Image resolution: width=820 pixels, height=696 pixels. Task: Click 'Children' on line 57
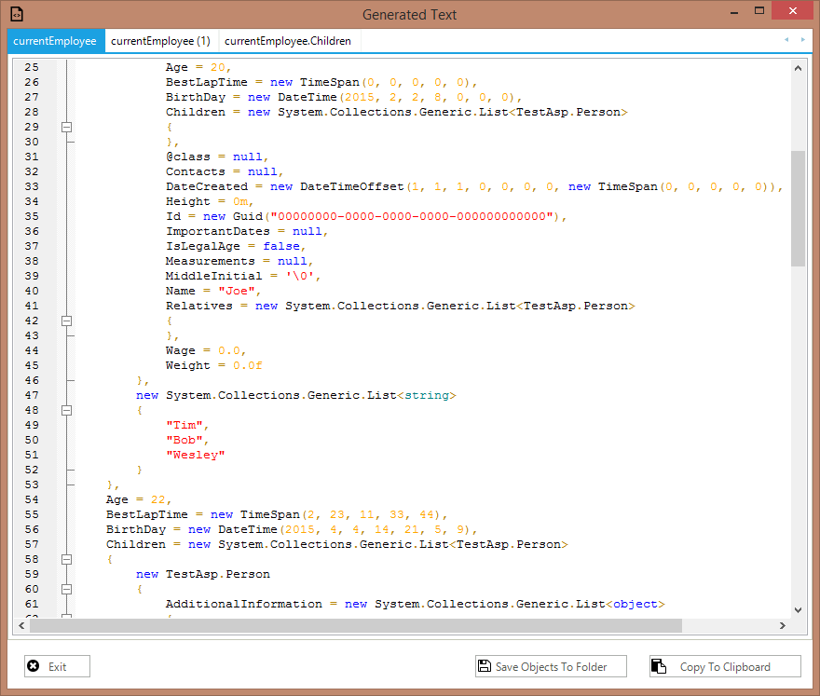coord(136,544)
